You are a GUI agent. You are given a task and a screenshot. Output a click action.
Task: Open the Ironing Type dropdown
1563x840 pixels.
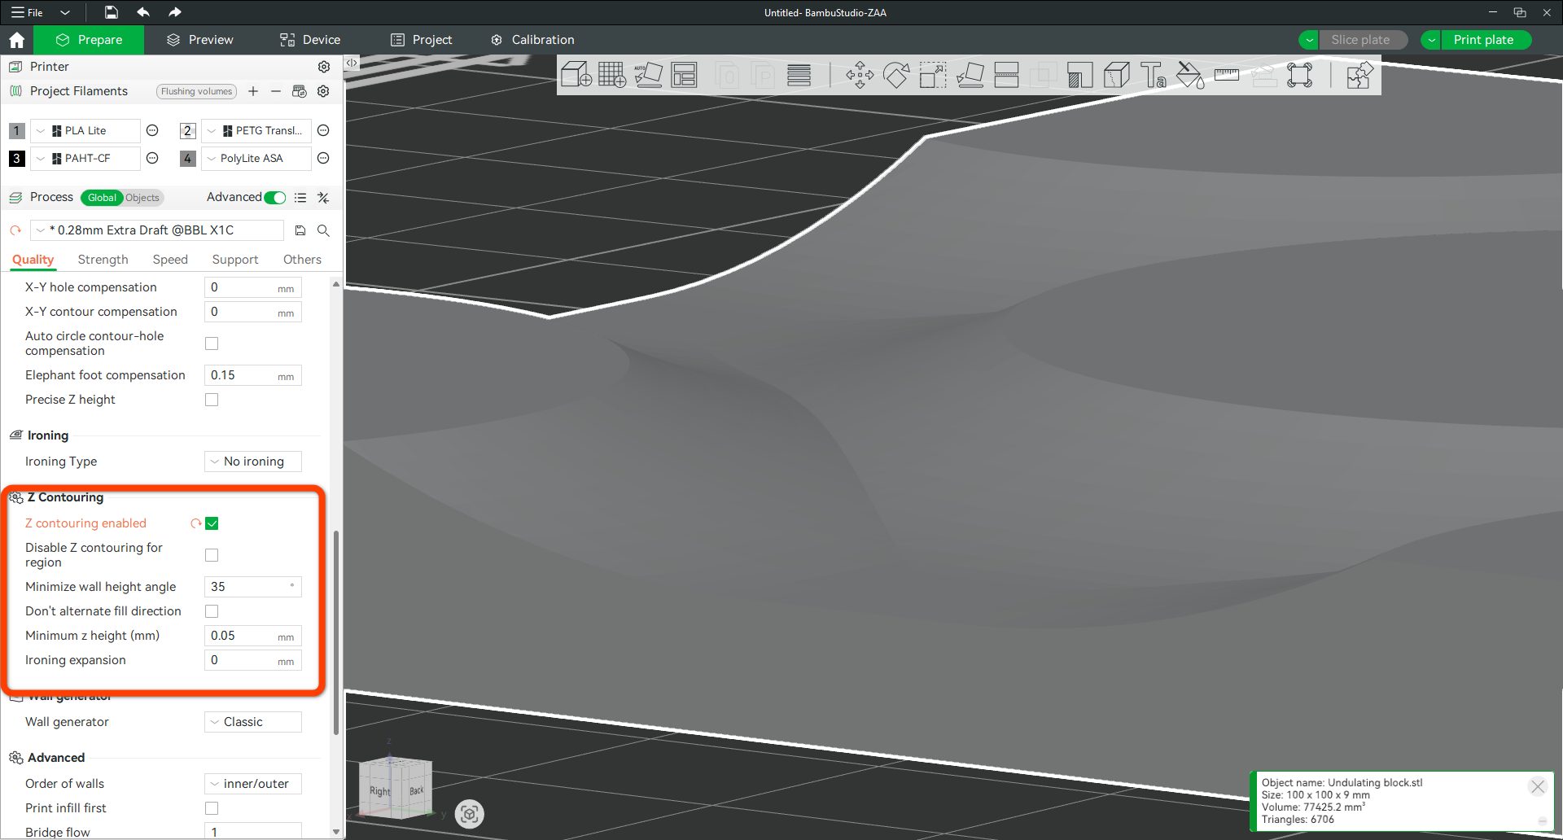coord(252,462)
